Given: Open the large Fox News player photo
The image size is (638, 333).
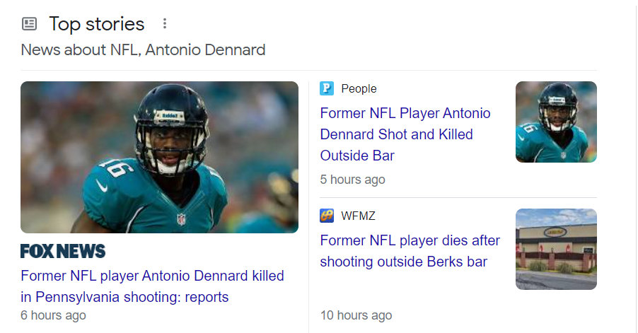Looking at the screenshot, I should pyautogui.click(x=159, y=157).
